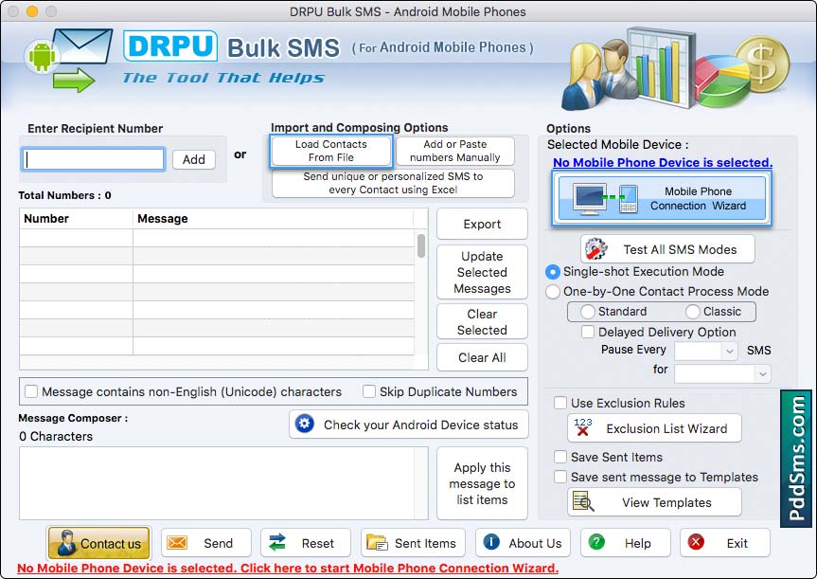Image resolution: width=817 pixels, height=579 pixels.
Task: Select One-by-One Contact Process Mode
Action: click(552, 292)
